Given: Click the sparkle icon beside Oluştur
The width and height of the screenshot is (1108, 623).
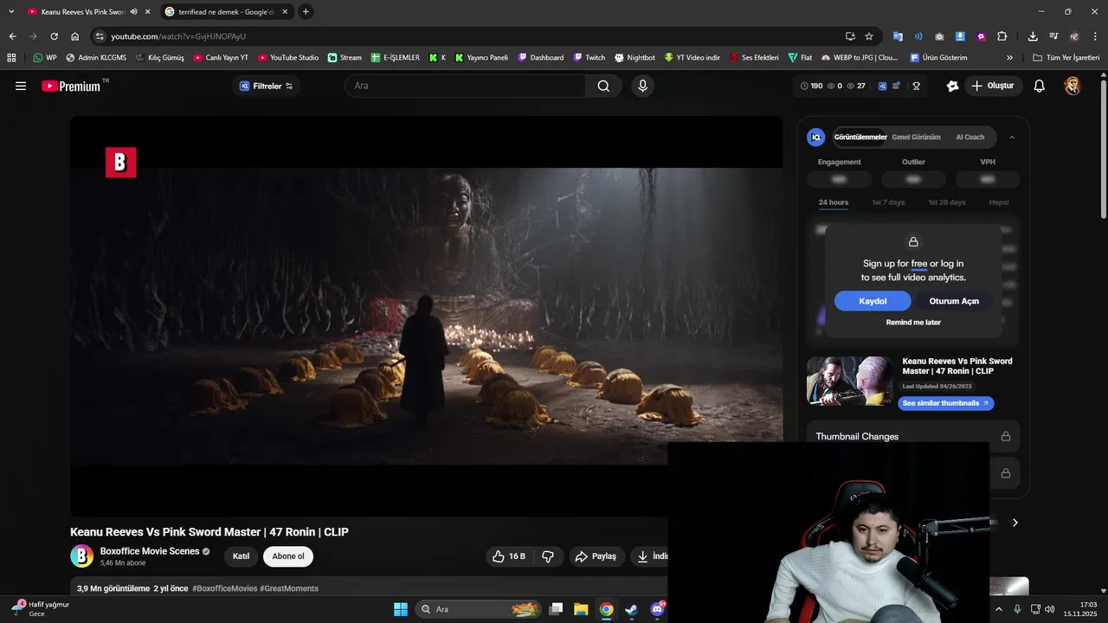Looking at the screenshot, I should point(952,86).
